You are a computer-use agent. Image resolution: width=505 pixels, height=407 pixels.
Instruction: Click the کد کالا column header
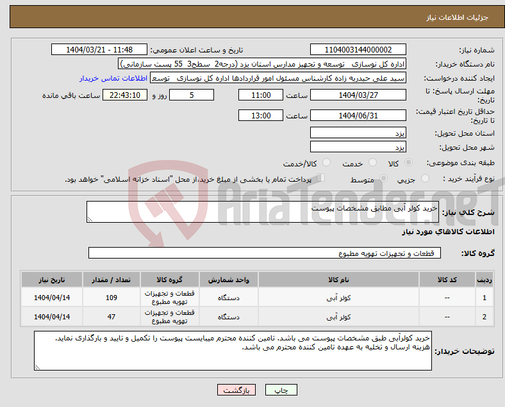pos(447,280)
